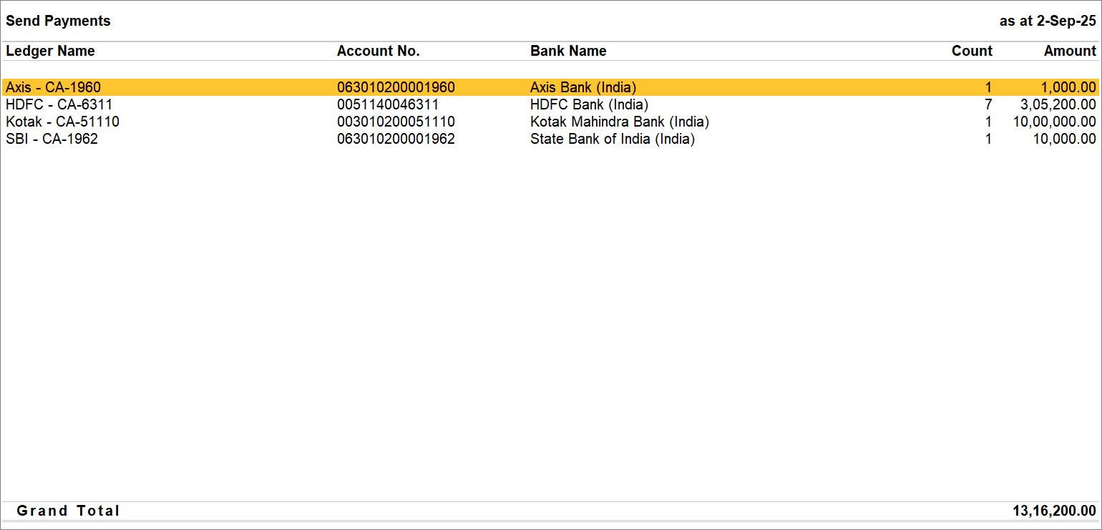Click the HDFC Bank (India) cell
1102x530 pixels.
coord(589,104)
